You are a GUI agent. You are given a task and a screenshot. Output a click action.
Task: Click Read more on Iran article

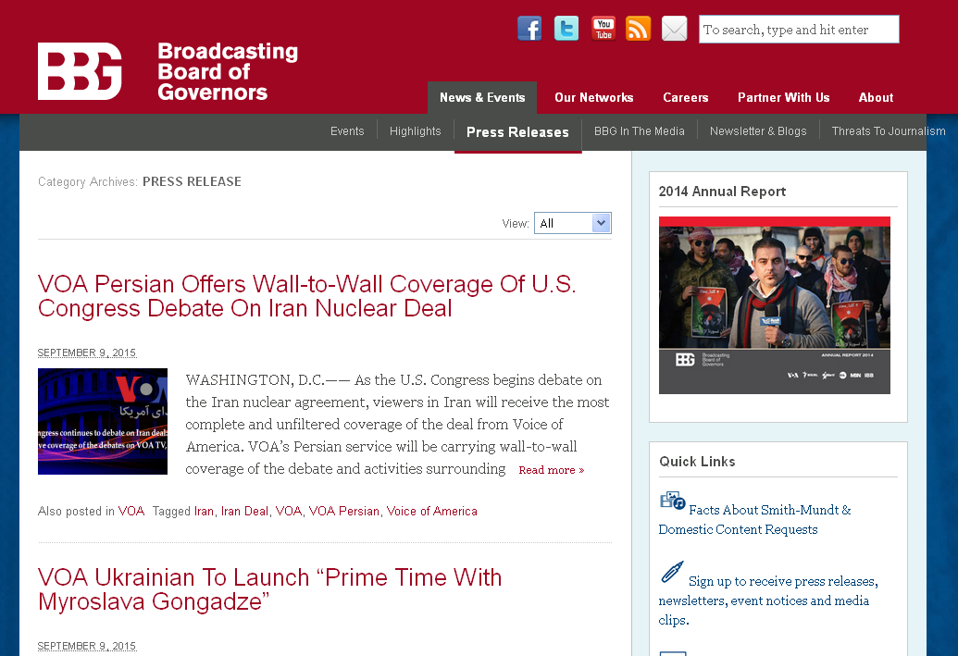point(551,470)
